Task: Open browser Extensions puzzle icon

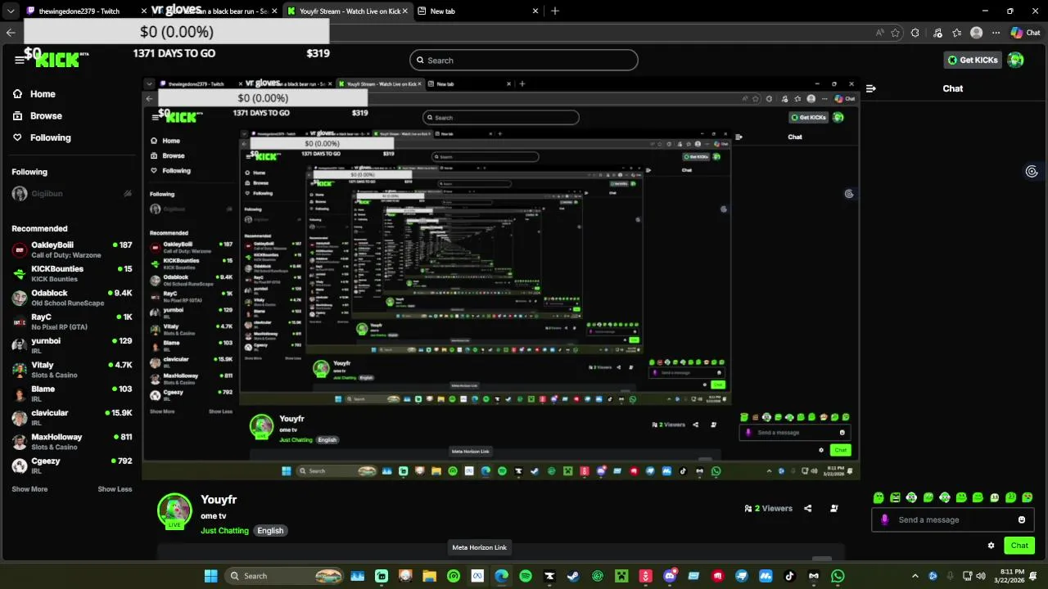Action: (x=915, y=33)
